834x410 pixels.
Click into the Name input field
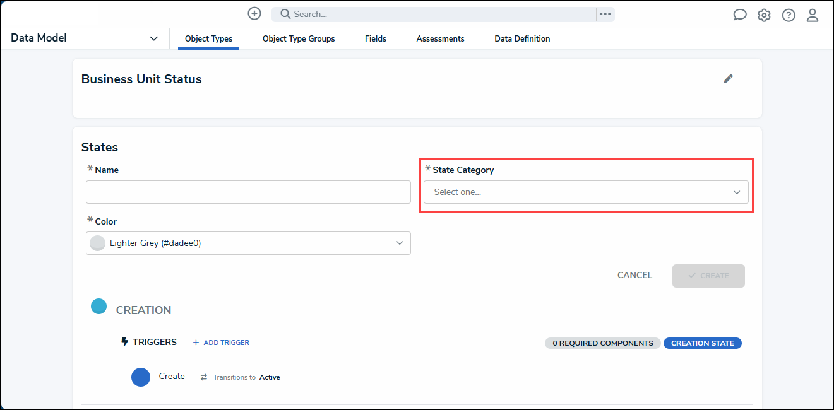248,192
